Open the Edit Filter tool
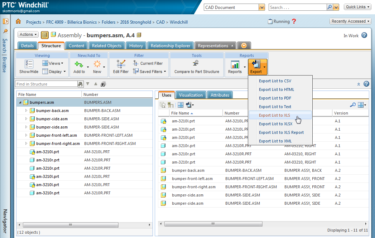Image resolution: width=375 pixels, height=238 pixels. coord(121,67)
